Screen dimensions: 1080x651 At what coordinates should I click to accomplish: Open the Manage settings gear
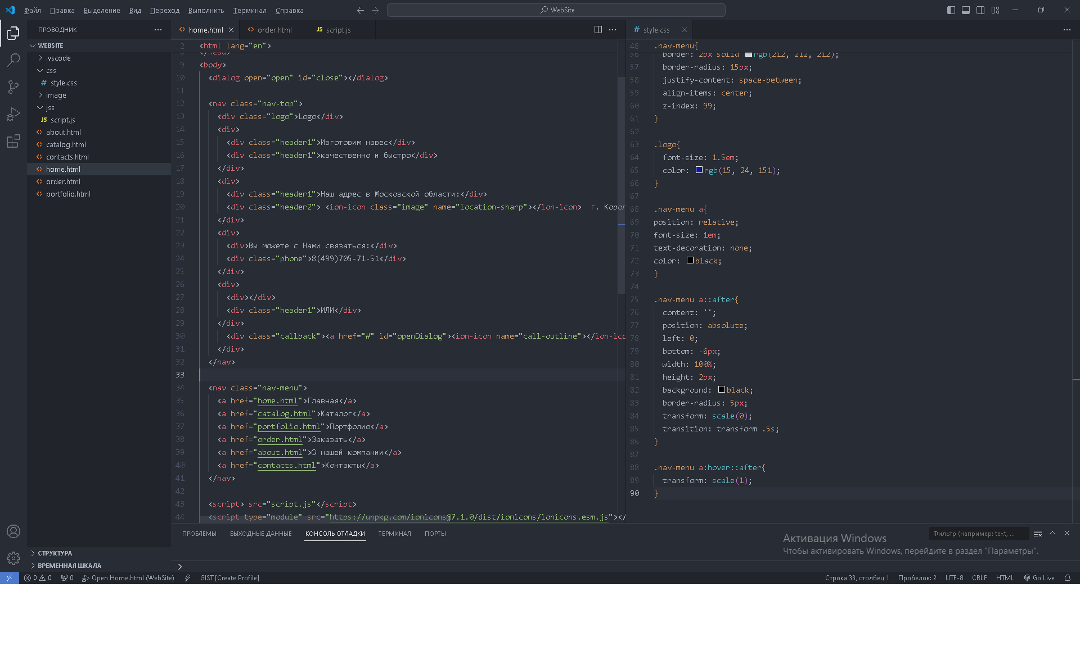coord(13,558)
